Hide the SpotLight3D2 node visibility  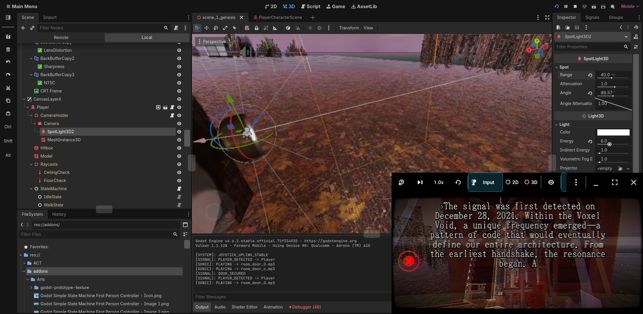pyautogui.click(x=179, y=132)
